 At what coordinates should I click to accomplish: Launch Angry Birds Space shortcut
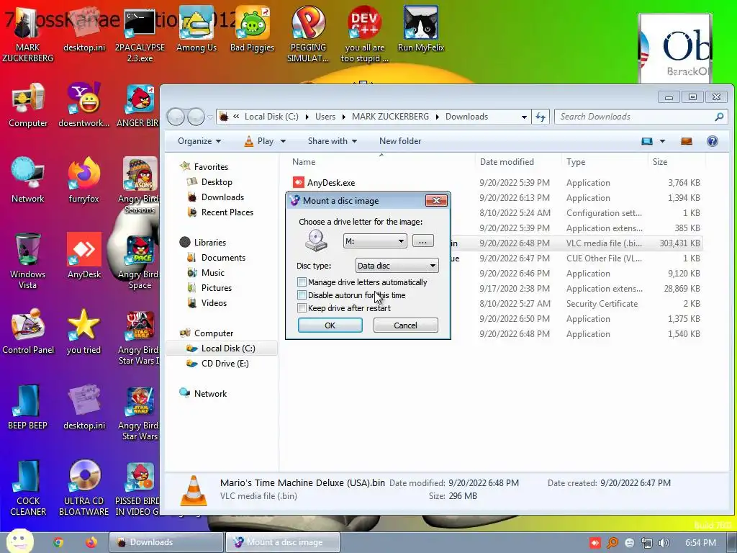point(140,261)
